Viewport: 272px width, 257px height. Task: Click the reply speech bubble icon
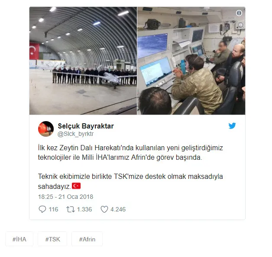42,209
